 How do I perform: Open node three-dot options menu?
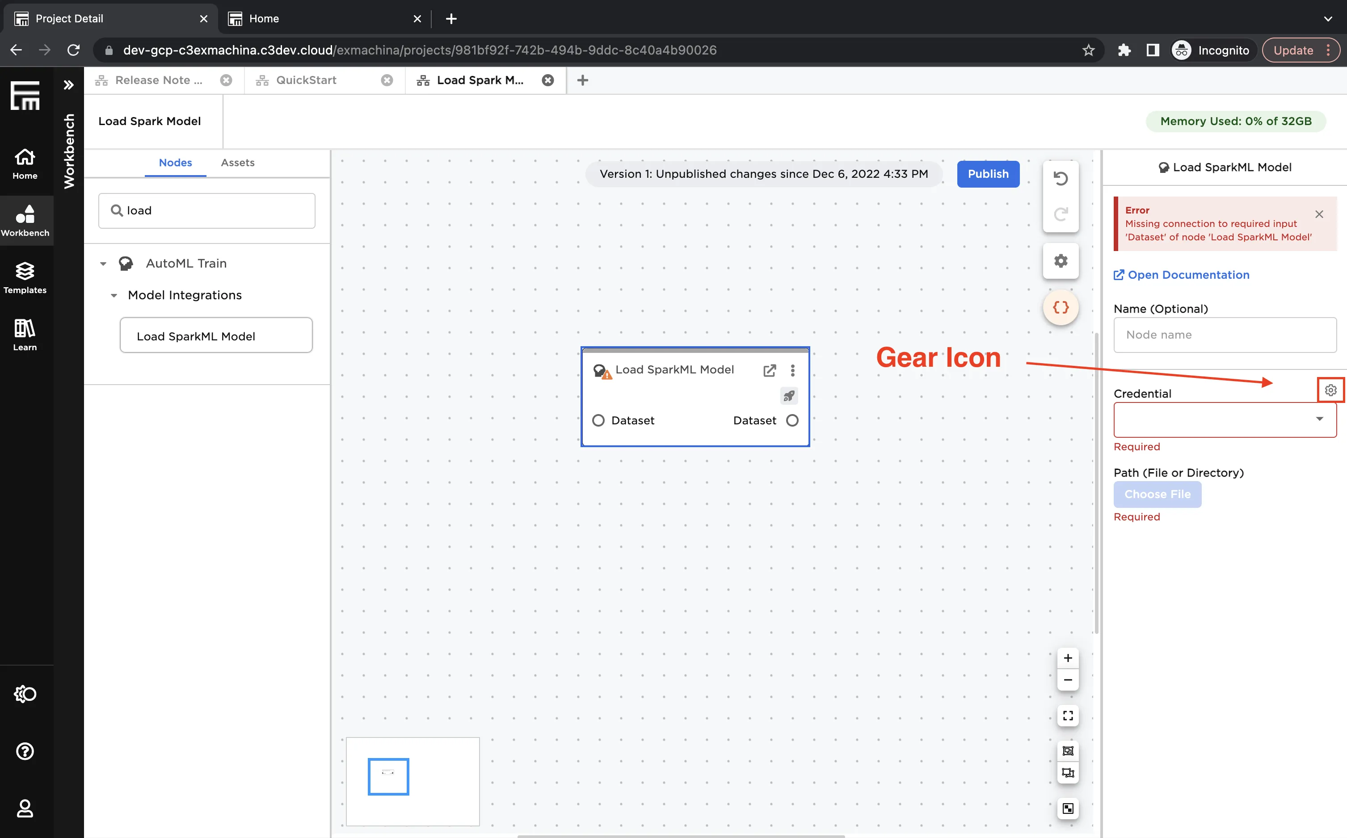point(792,370)
